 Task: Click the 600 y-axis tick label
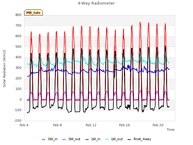pyautogui.click(x=18, y=36)
